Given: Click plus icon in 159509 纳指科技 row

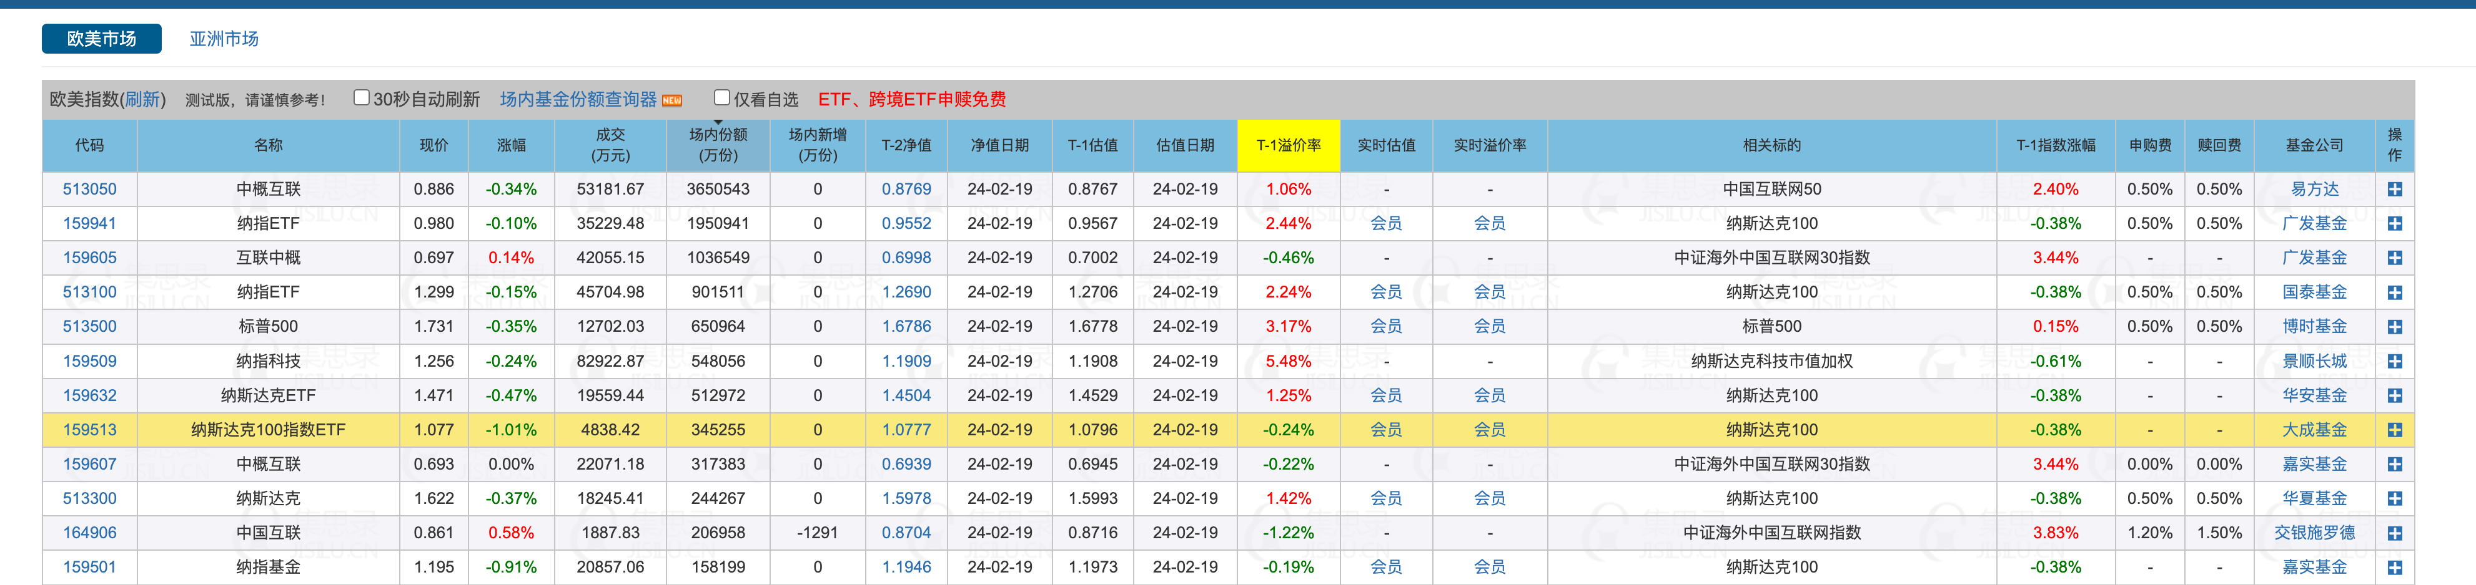Looking at the screenshot, I should coord(2394,362).
